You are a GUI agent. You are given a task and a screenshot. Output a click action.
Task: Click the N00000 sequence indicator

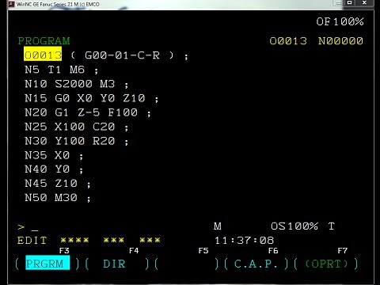[x=340, y=41]
